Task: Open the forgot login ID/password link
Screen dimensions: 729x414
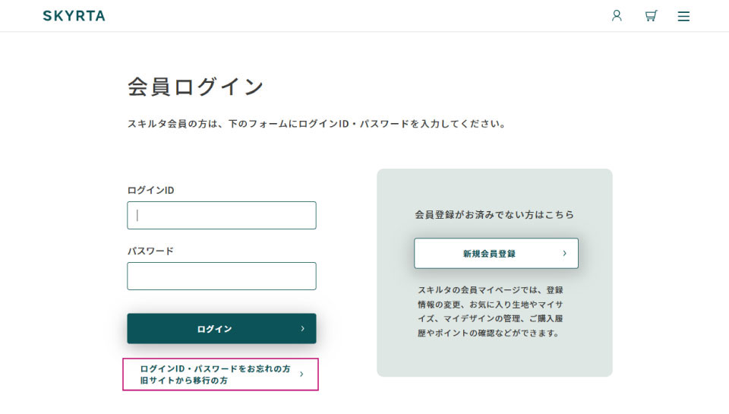Action: coord(220,374)
